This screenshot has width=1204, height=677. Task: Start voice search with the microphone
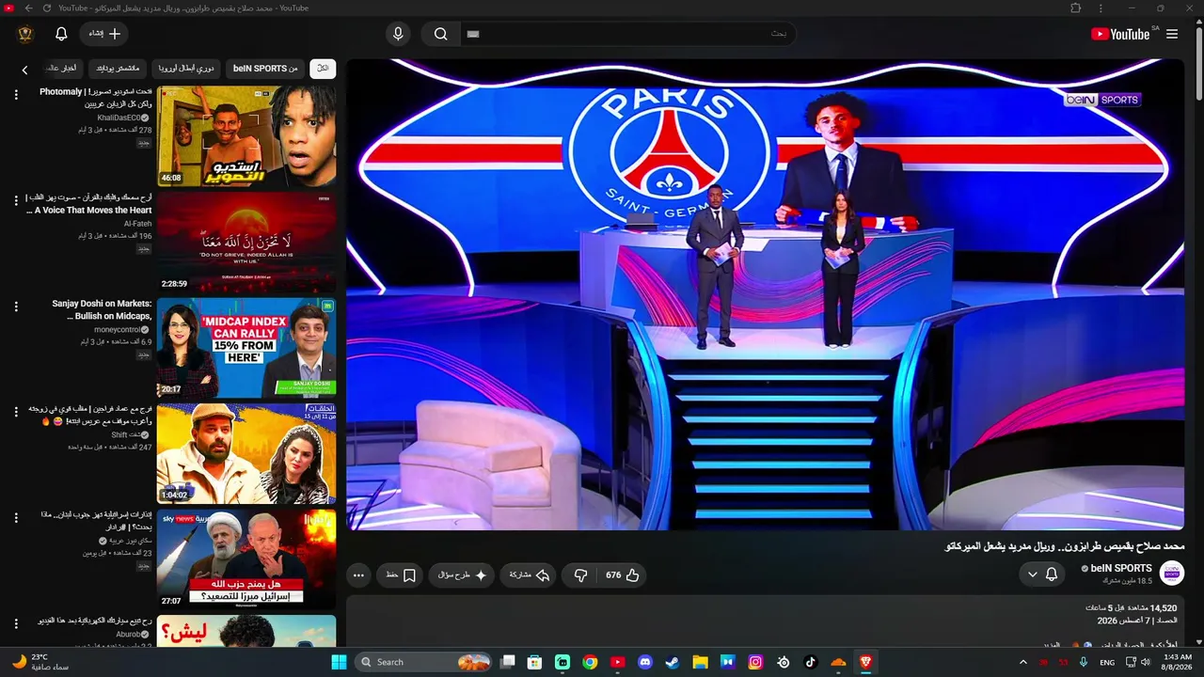[x=398, y=34]
